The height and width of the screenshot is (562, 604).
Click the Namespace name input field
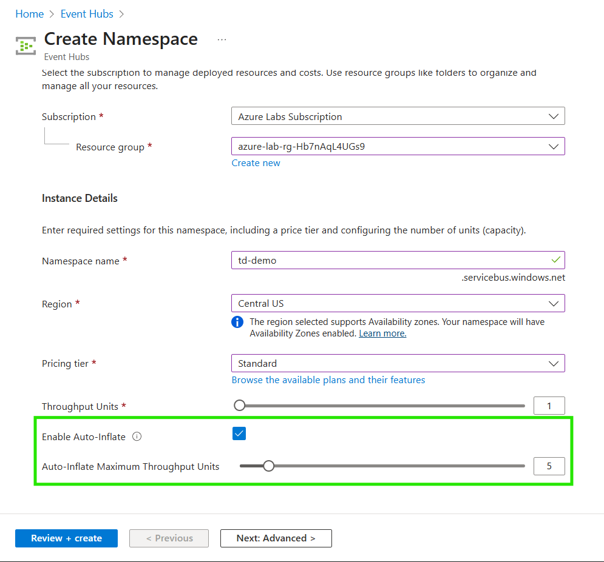[389, 260]
